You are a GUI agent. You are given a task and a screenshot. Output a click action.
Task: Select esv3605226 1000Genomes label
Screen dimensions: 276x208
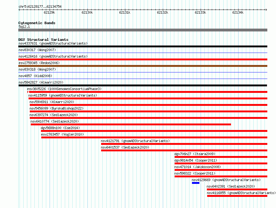click(x=64, y=89)
